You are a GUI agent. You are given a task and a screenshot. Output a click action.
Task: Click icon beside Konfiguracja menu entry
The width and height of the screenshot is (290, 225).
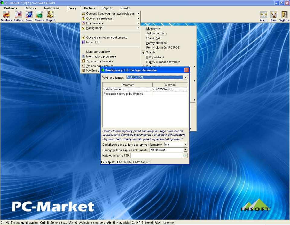point(83,28)
